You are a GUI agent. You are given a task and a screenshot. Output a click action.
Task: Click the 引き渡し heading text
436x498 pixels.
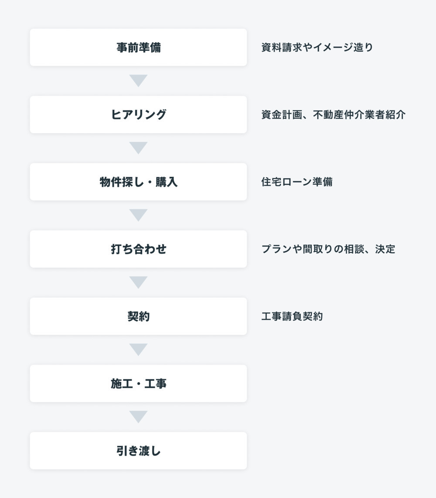pos(138,451)
